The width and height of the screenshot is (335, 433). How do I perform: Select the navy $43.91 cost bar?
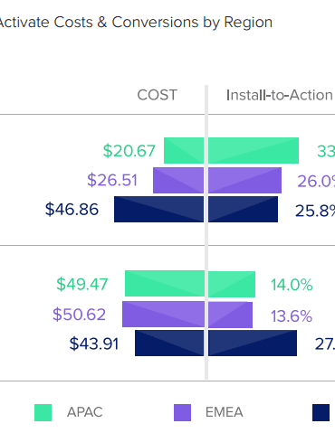coord(169,344)
